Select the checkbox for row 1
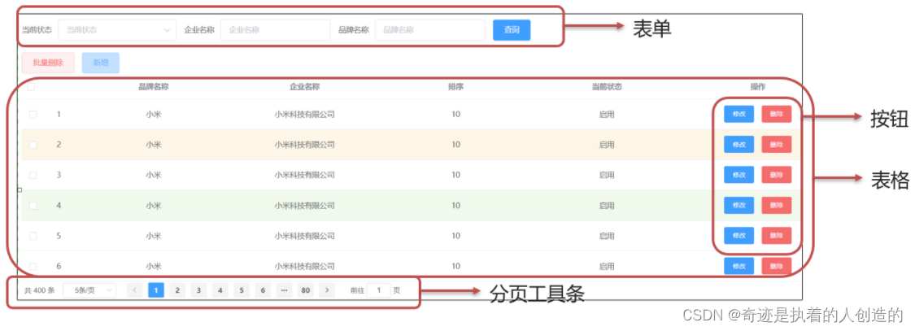915x331 pixels. pyautogui.click(x=33, y=115)
